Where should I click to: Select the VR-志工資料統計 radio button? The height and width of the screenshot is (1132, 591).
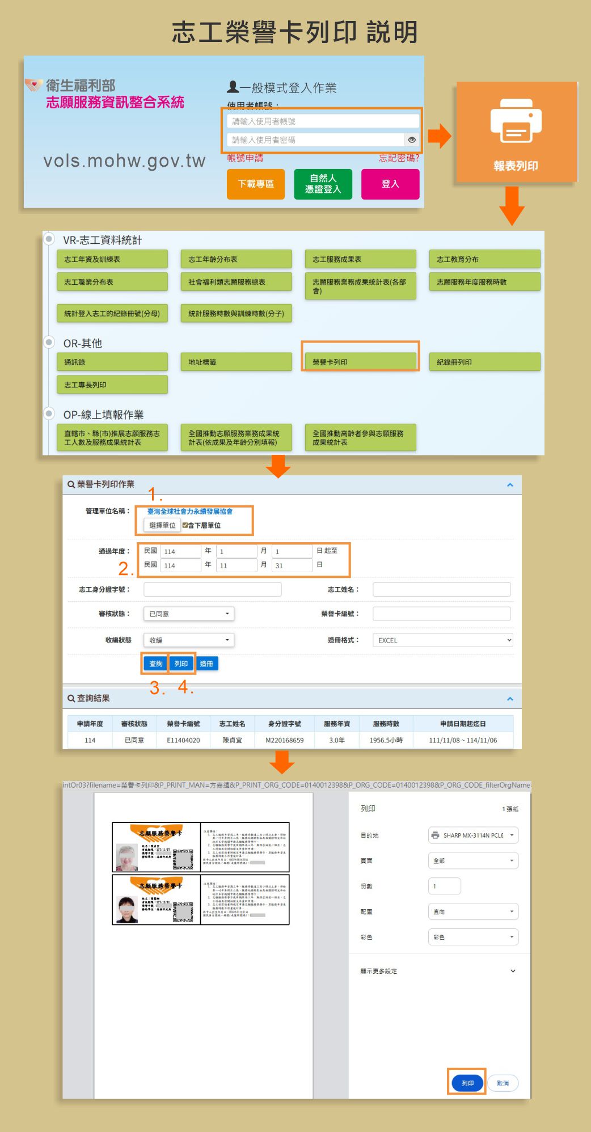tap(49, 239)
